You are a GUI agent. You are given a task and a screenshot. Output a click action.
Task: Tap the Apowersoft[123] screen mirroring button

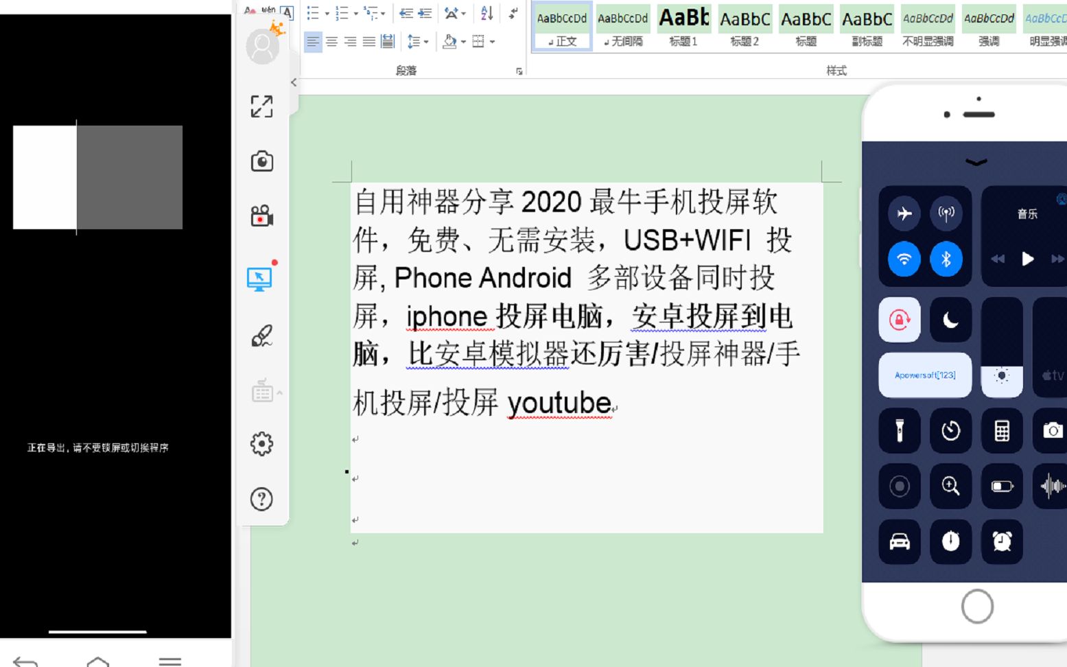click(925, 375)
